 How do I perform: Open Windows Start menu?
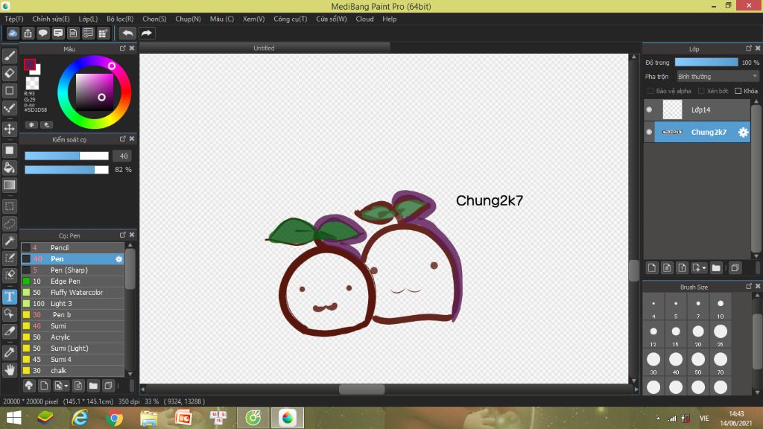(13, 418)
